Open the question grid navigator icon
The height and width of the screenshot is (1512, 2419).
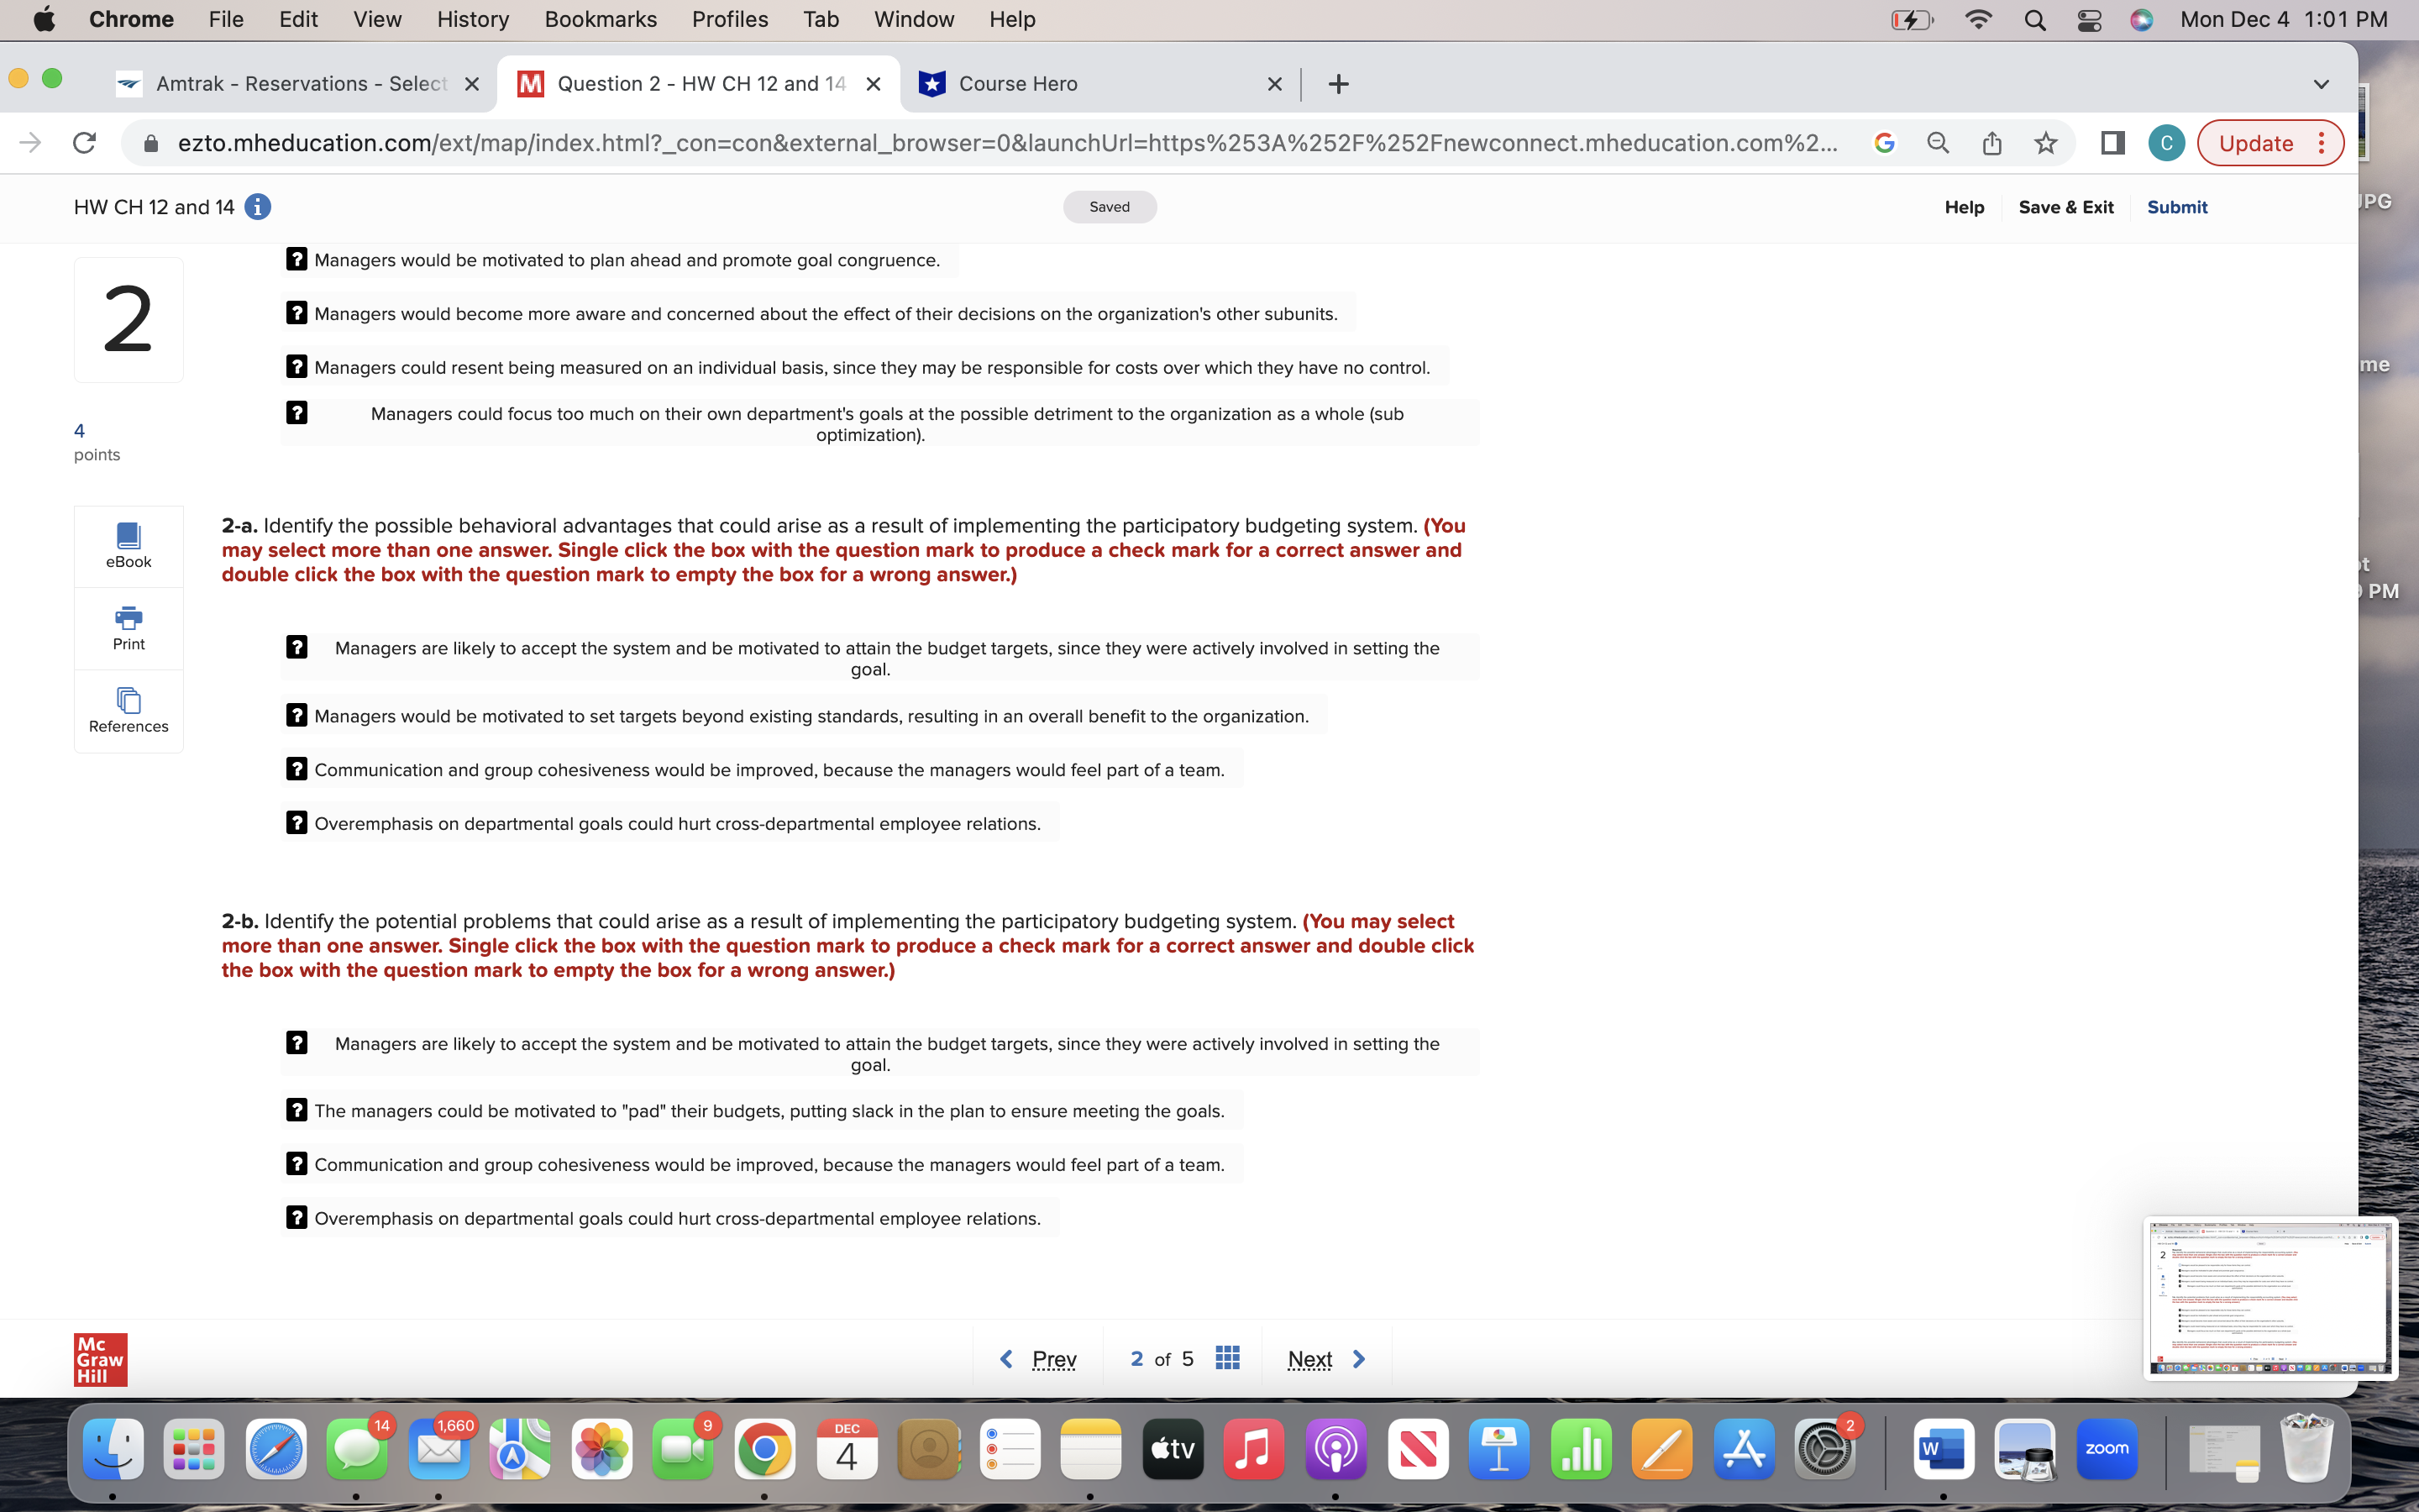click(1227, 1358)
